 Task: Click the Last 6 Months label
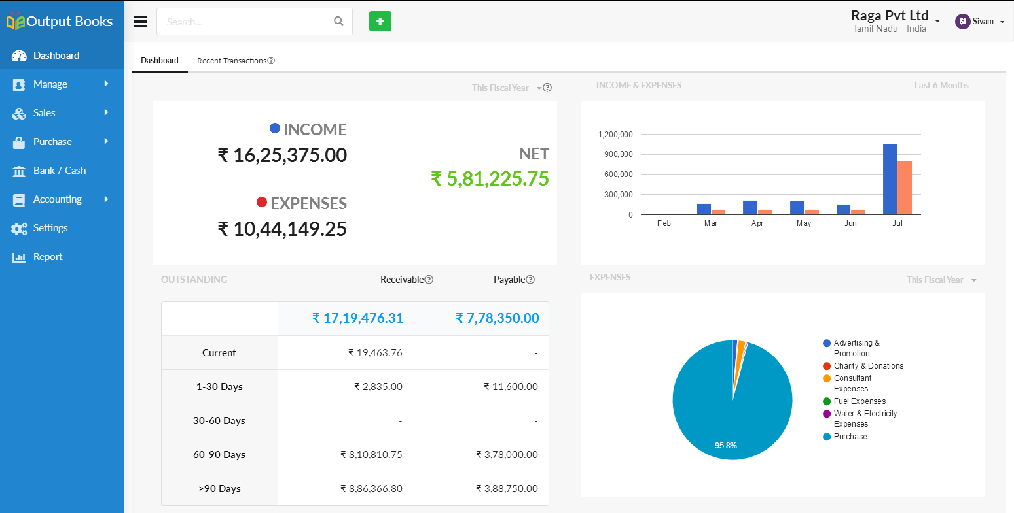[941, 85]
